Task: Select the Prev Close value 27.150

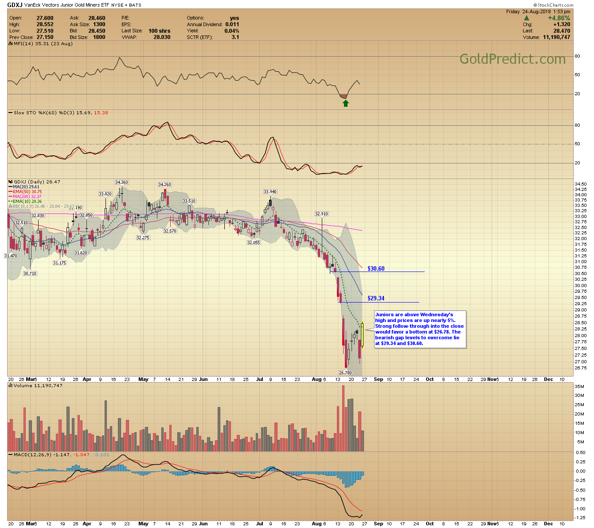Action: (45, 37)
